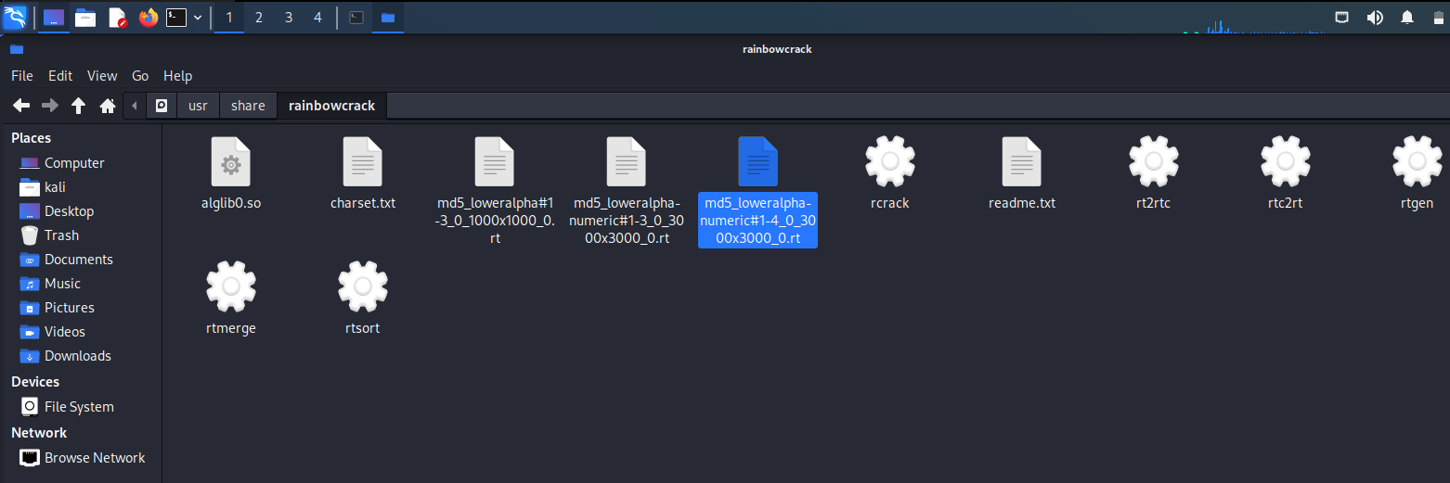Switch to workspace 1

coord(229,18)
